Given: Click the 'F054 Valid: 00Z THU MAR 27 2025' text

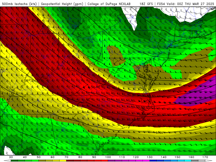Looking at the screenshot, I should click(185, 4).
